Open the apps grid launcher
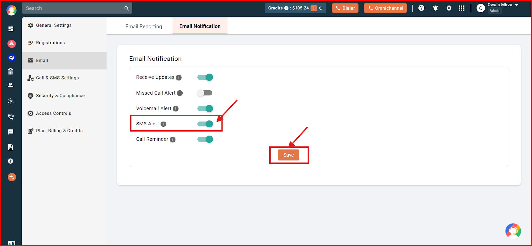The height and width of the screenshot is (246, 532). pos(462,8)
